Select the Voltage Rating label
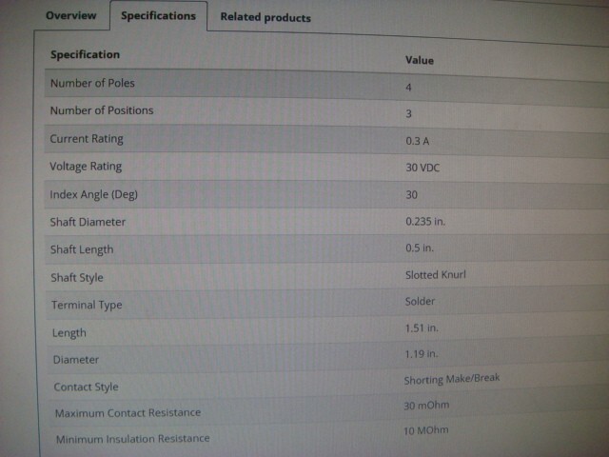The width and height of the screenshot is (609, 457). click(x=86, y=167)
